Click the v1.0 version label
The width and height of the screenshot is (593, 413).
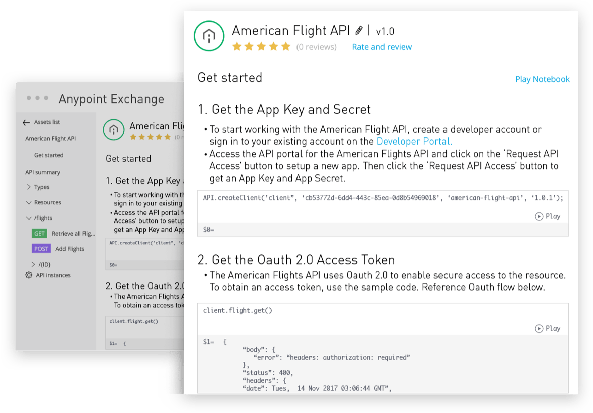click(385, 31)
